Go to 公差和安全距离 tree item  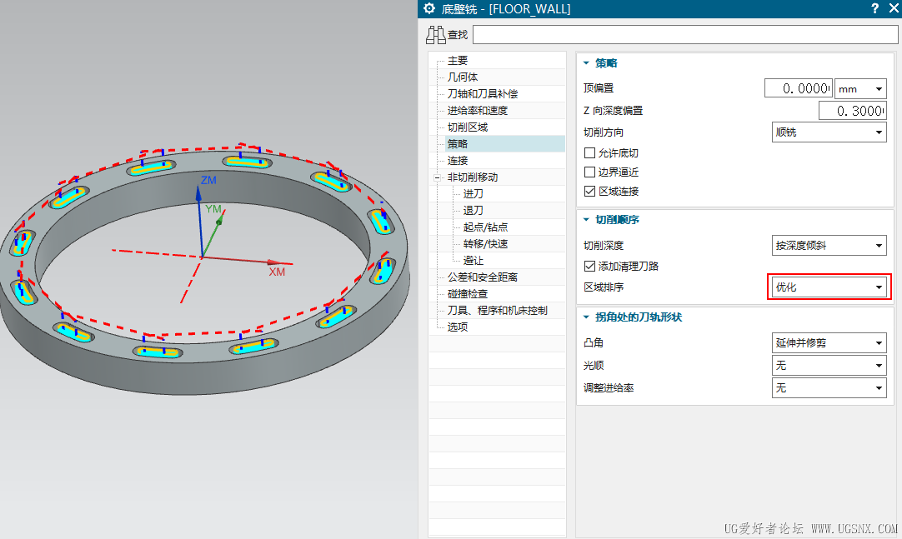[483, 277]
